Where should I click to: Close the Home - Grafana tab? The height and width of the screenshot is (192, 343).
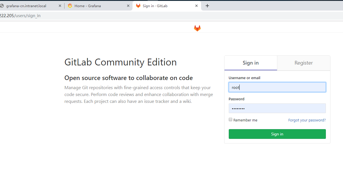click(128, 6)
